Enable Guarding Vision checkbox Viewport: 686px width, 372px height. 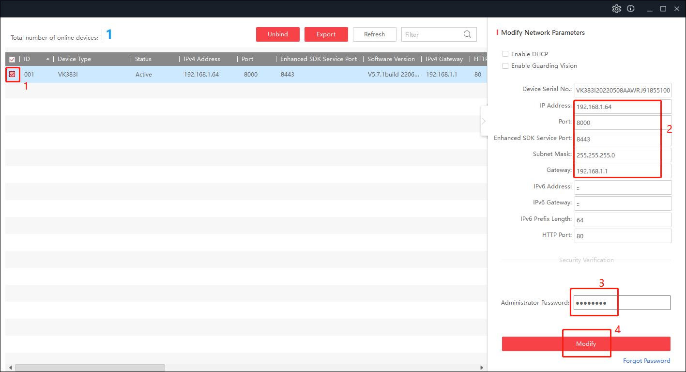click(x=505, y=66)
